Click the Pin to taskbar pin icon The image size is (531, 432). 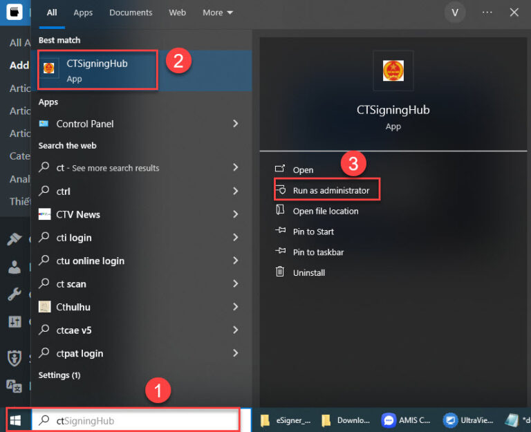point(281,251)
